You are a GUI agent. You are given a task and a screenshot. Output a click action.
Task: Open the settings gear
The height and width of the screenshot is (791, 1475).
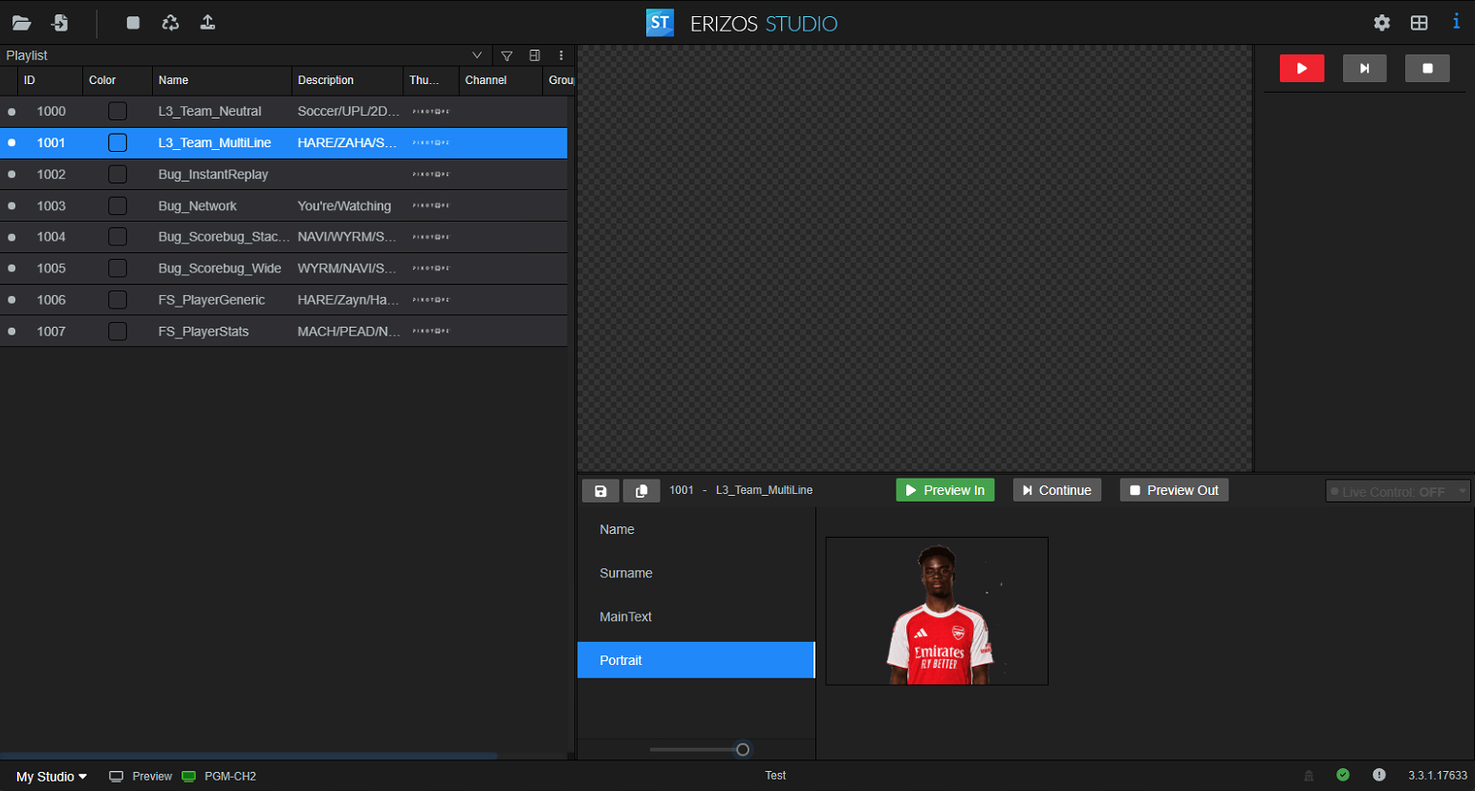tap(1381, 23)
